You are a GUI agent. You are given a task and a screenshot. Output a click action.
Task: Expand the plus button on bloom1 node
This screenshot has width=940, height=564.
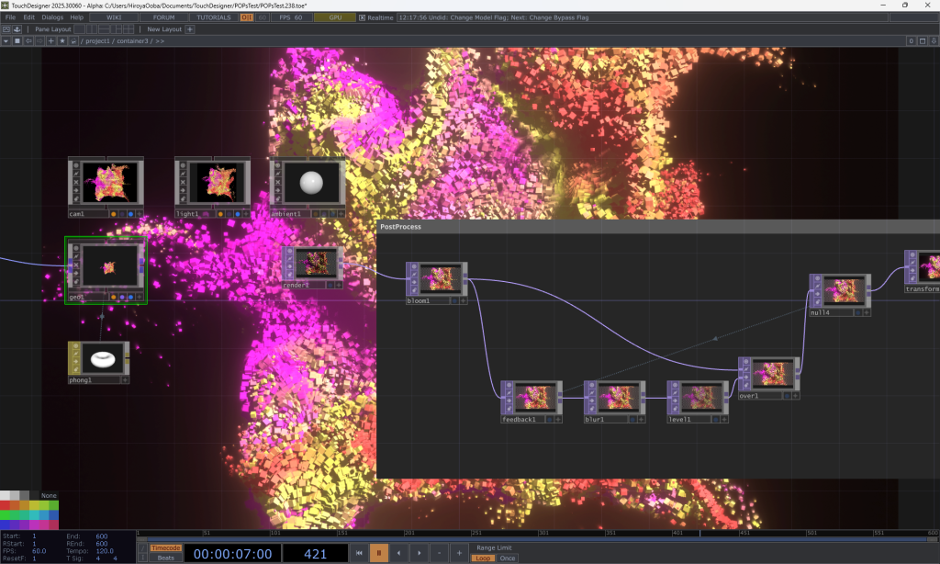[x=463, y=300]
